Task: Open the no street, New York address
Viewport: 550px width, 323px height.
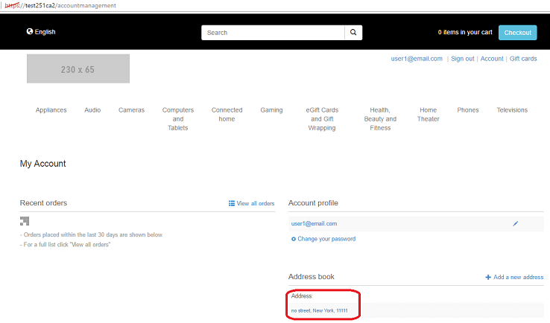Action: 320,310
